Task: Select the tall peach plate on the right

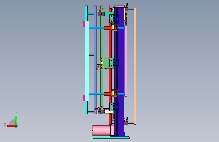Action: pyautogui.click(x=135, y=66)
